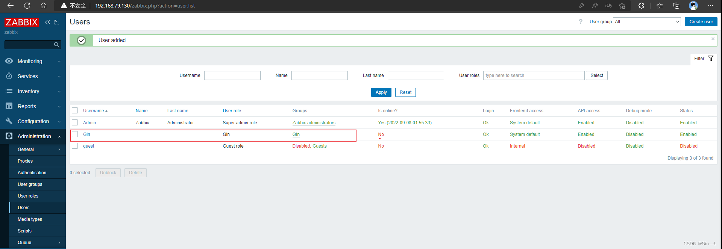Click the Inventory list icon
722x249 pixels.
tap(9, 91)
